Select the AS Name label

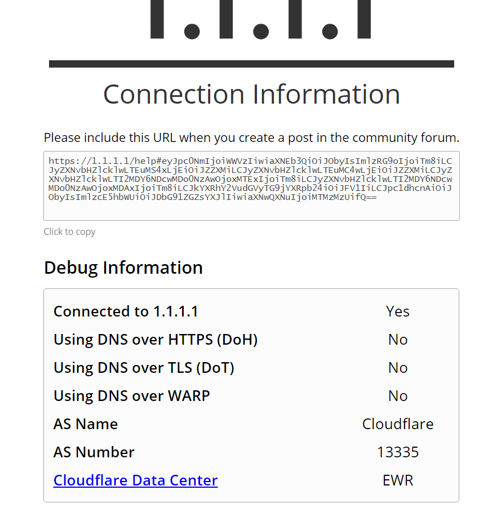tap(86, 424)
